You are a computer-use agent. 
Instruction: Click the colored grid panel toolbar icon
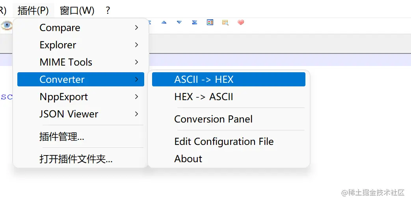[x=210, y=22]
